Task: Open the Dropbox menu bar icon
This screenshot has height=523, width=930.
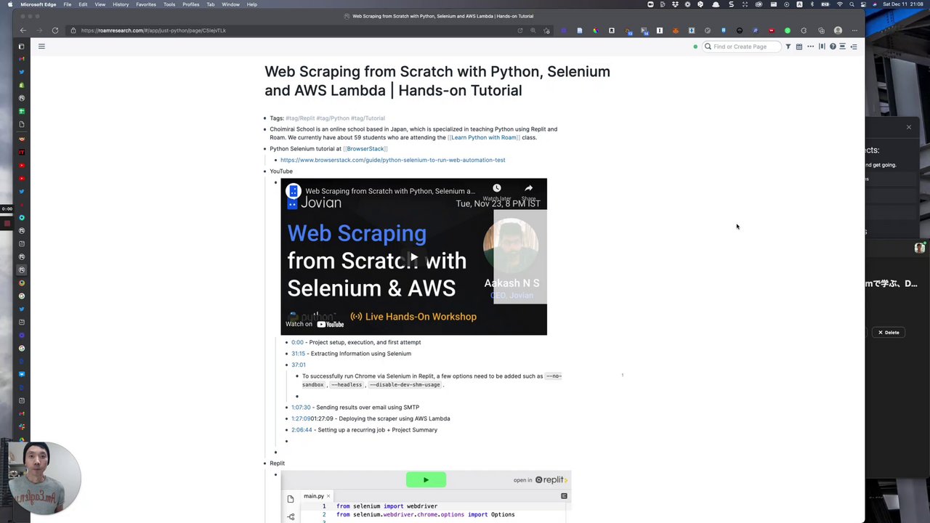Action: click(x=675, y=4)
